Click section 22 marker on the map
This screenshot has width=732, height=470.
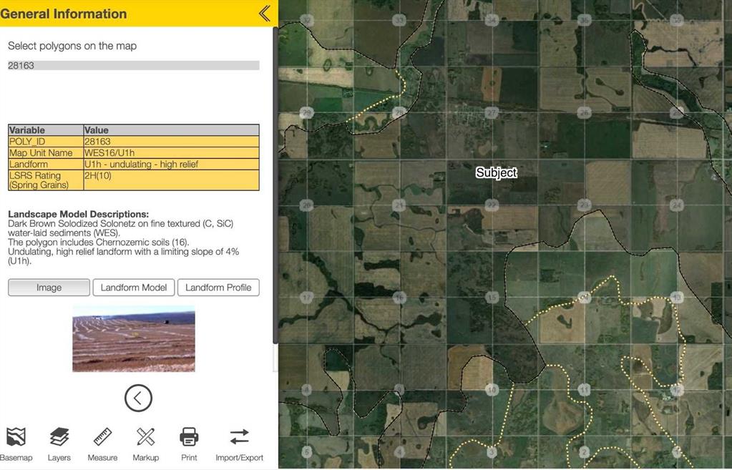(x=492, y=205)
